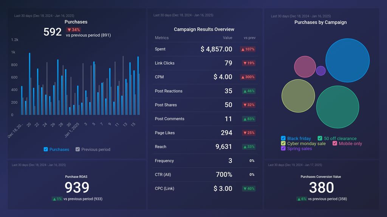This screenshot has width=387, height=217.
Task: Click the Post Shares metric label
Action: point(166,105)
